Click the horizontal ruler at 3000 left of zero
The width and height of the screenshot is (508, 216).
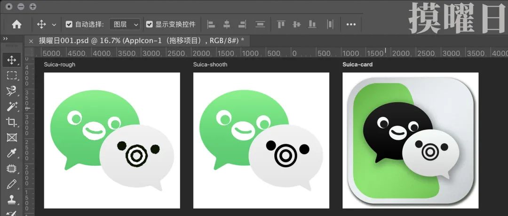pos(151,53)
